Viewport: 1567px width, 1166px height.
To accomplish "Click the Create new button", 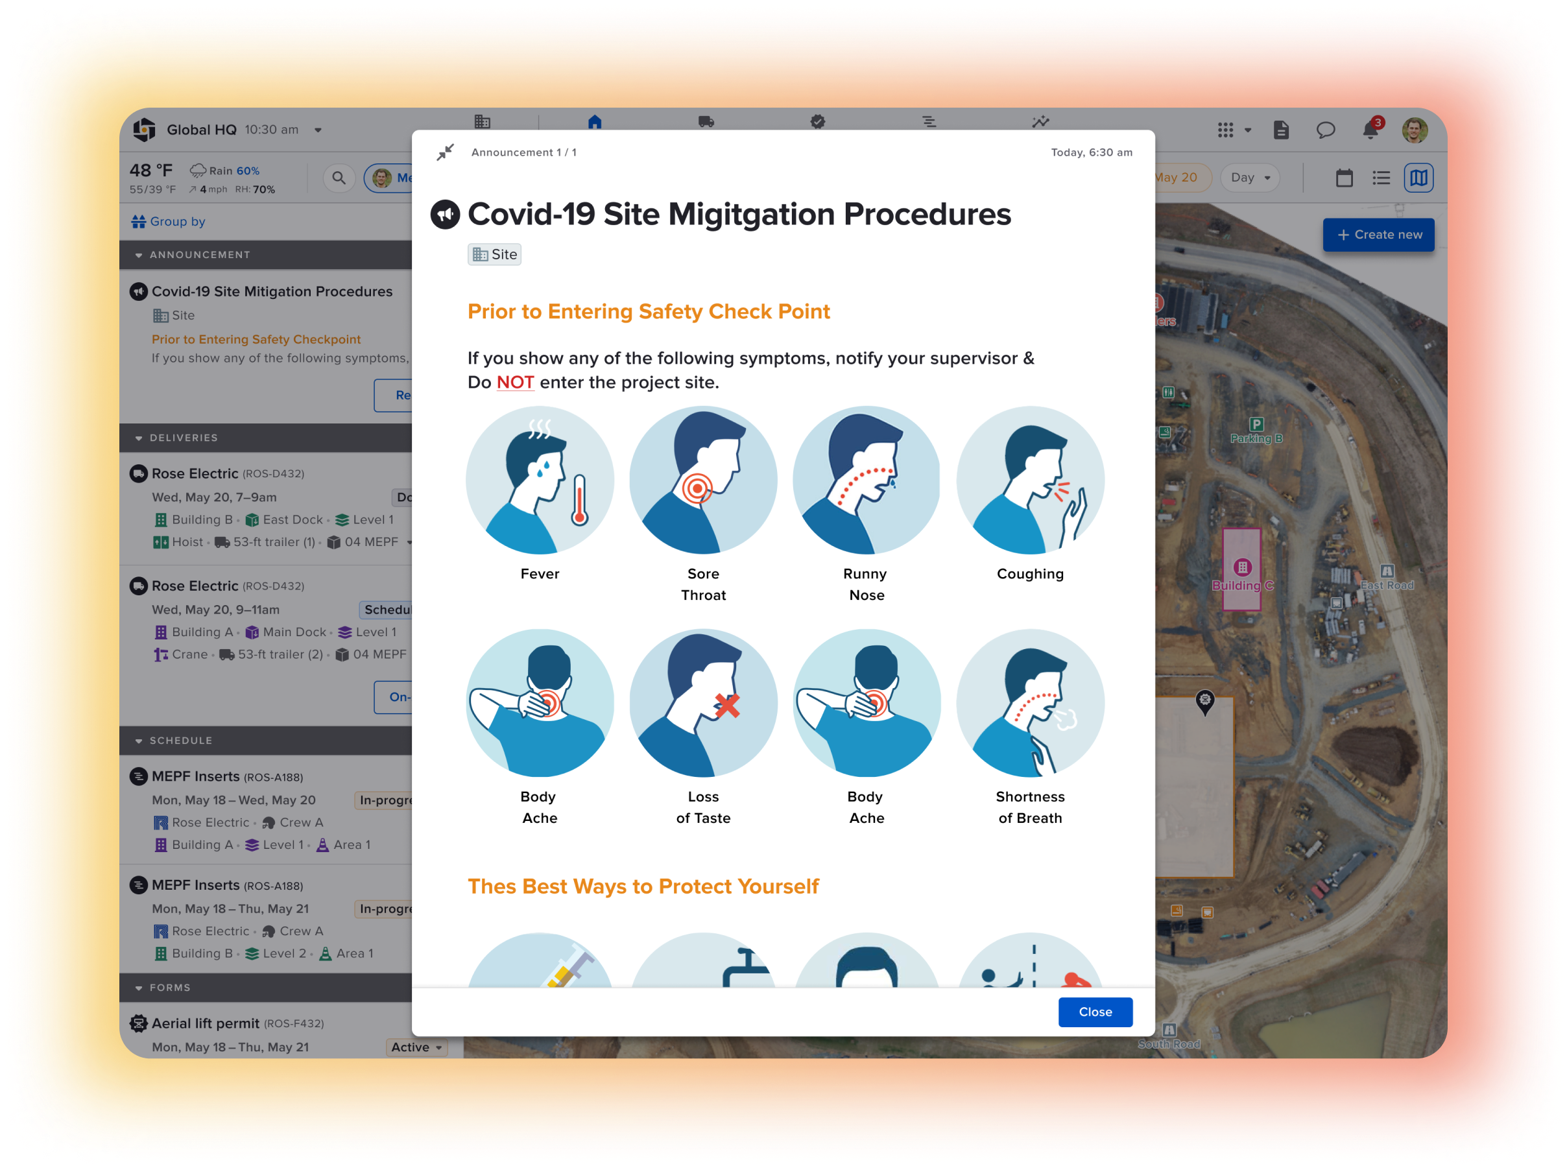I will click(1378, 235).
